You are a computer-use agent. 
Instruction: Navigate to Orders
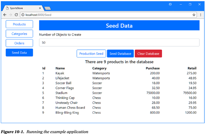click(x=19, y=43)
